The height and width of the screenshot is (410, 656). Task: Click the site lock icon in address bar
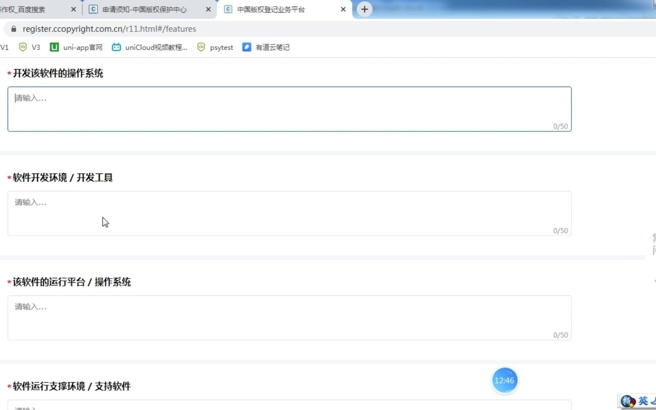[x=14, y=29]
